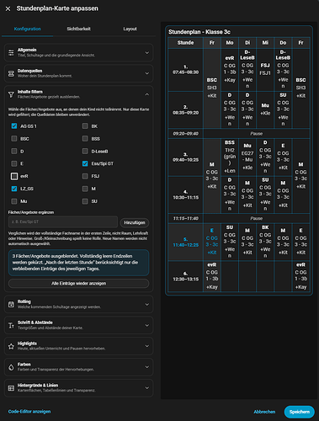Expand the Farben section chevron

(146, 367)
